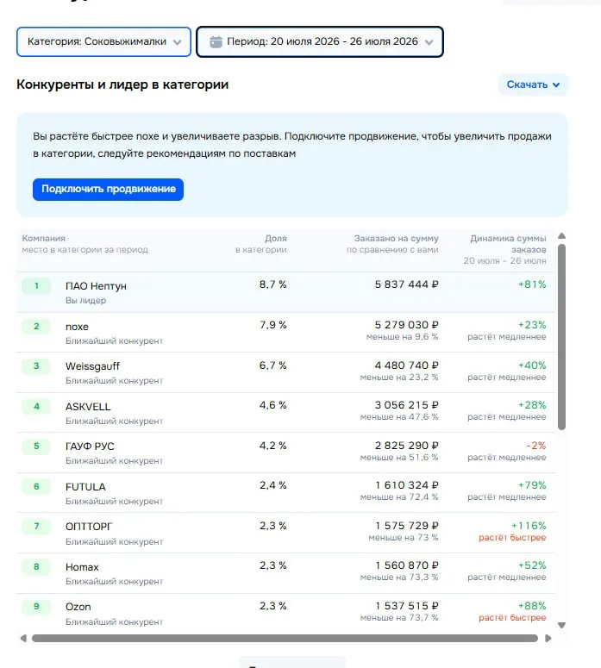Click the scroll right arrow below table
Viewport: 601px width, 668px height.
pyautogui.click(x=548, y=638)
